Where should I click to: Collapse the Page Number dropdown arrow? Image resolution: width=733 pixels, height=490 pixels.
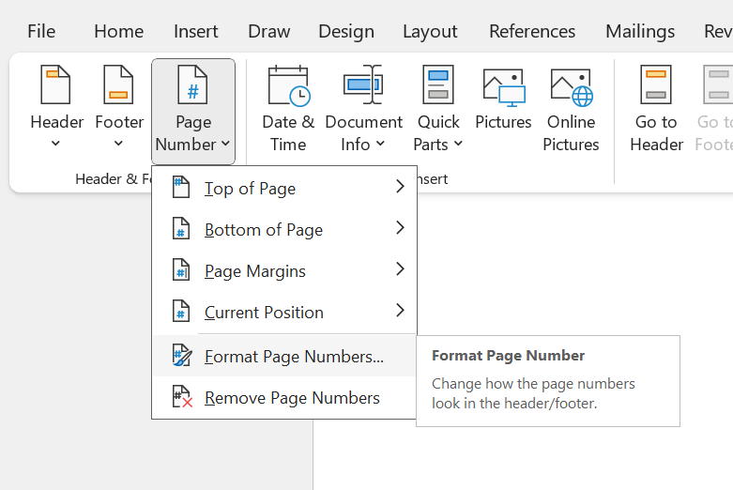[225, 144]
